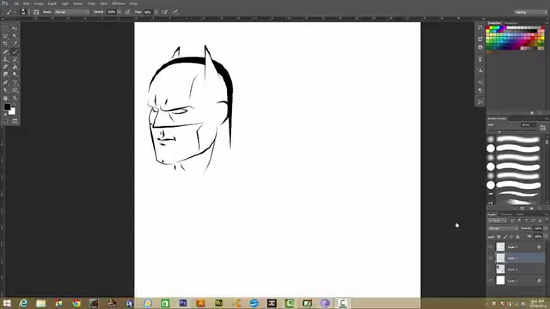
Task: Open Google Chrome from the taskbar
Action: coord(76,303)
